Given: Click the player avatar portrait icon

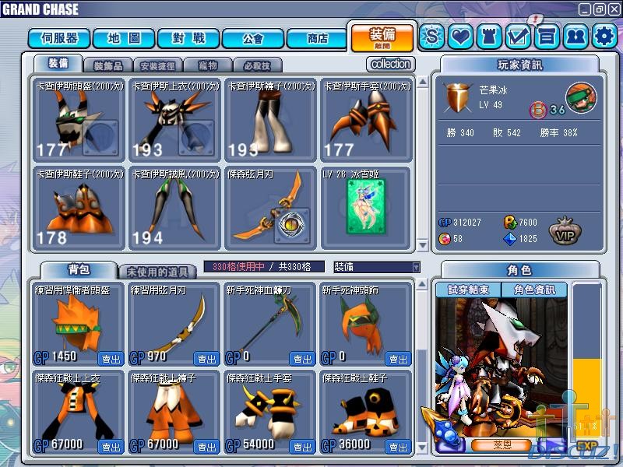Looking at the screenshot, I should point(581,97).
